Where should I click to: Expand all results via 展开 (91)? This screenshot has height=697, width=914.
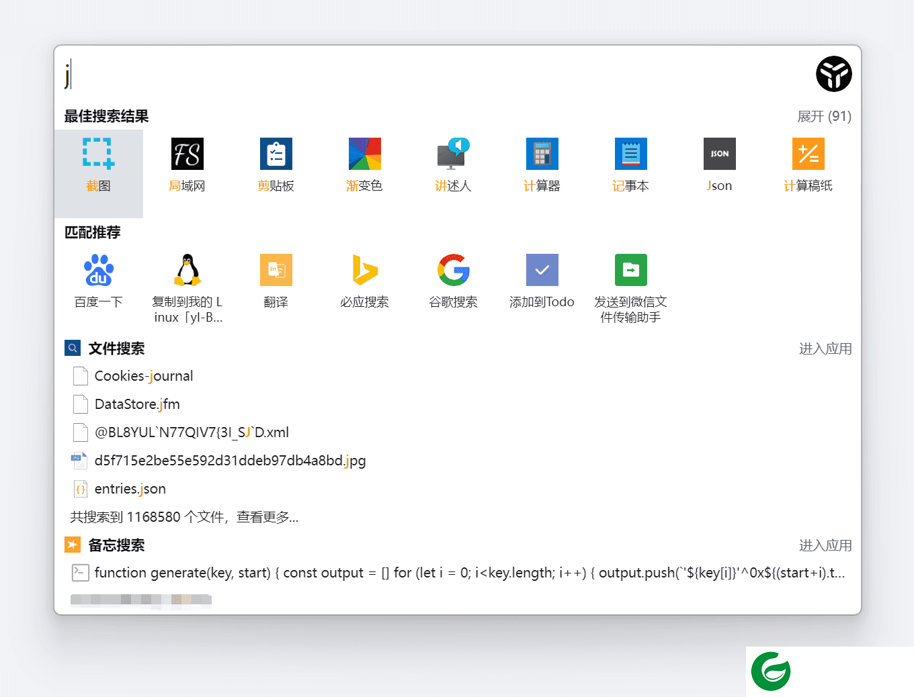click(x=824, y=116)
